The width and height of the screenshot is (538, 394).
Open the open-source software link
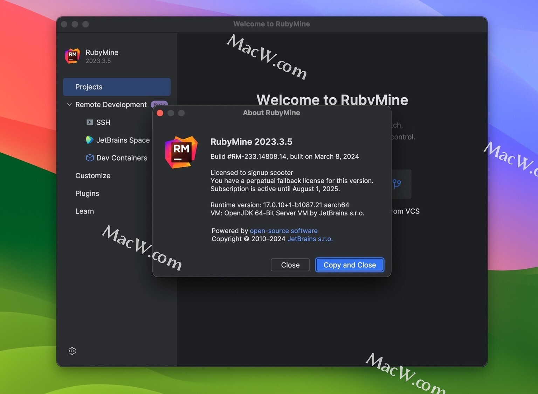click(284, 231)
